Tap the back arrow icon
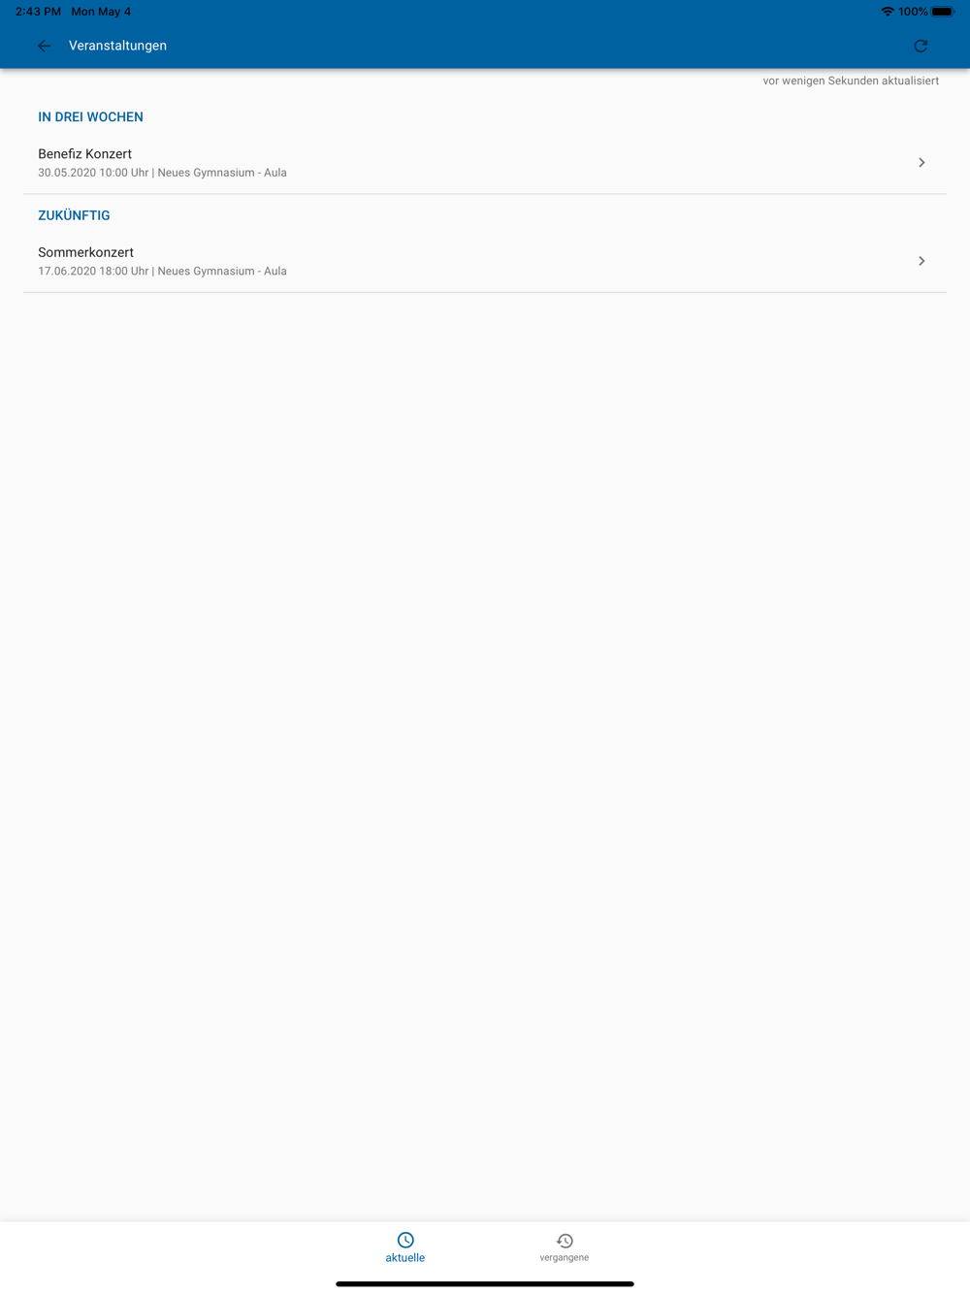Image resolution: width=970 pixels, height=1294 pixels. point(44,46)
